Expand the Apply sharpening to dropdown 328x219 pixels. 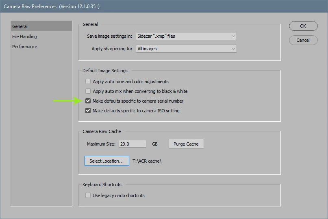coord(186,49)
